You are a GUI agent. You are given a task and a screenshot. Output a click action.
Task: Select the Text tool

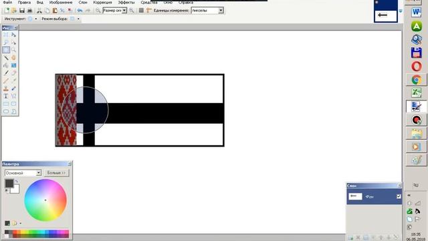6,96
